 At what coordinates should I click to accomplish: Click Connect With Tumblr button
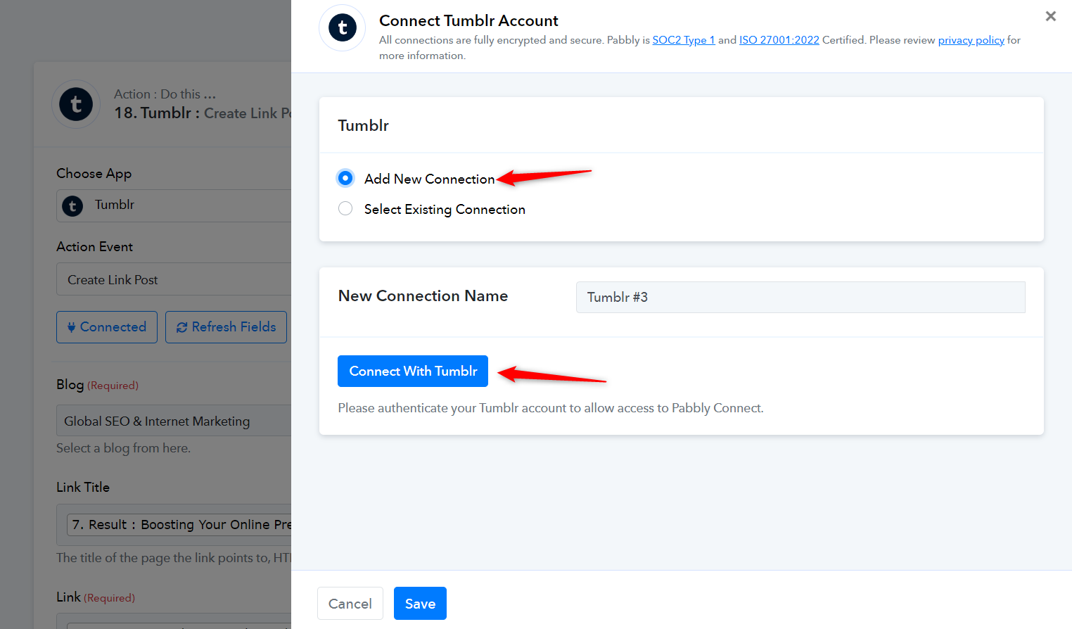click(x=413, y=371)
